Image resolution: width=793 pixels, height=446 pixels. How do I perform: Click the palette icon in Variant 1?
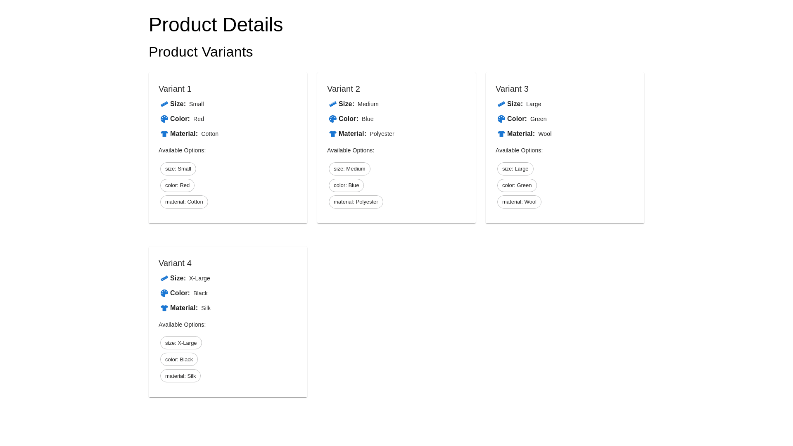pyautogui.click(x=164, y=119)
